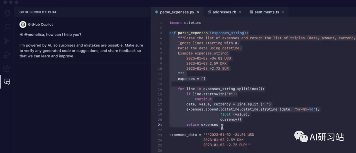Click the GitHub Copilot avatar icon
This screenshot has height=153, width=356.
pos(23,24)
